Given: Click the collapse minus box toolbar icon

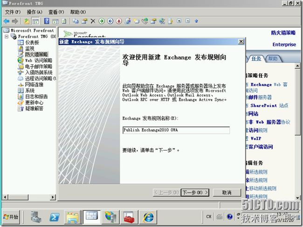Looking at the screenshot, I should (x=188, y=21).
